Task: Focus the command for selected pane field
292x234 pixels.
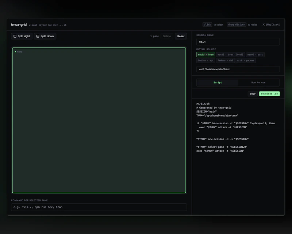Action: pos(99,207)
